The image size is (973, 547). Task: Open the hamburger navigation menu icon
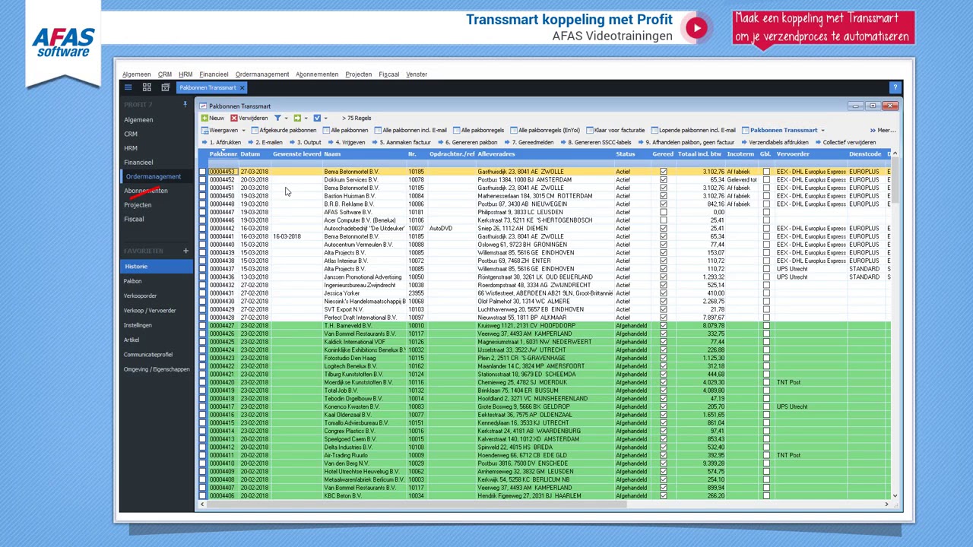[x=128, y=87]
